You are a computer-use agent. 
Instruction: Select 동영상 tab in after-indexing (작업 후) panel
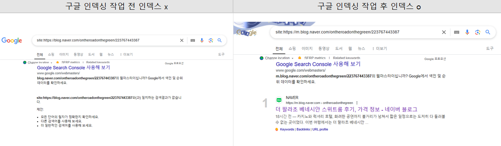click(324, 49)
